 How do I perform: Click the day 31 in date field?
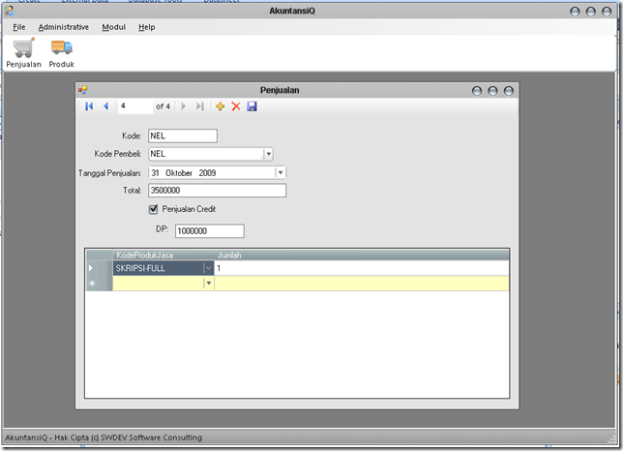155,173
